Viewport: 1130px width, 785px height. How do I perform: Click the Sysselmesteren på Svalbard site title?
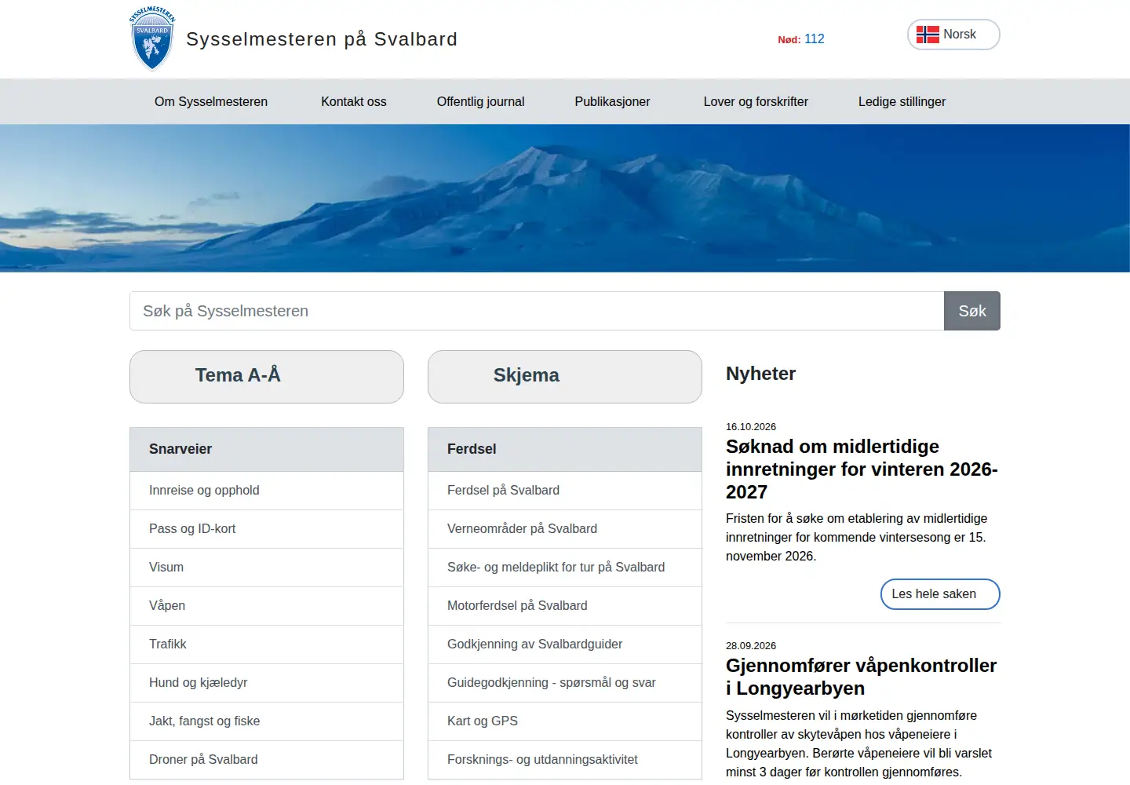322,39
